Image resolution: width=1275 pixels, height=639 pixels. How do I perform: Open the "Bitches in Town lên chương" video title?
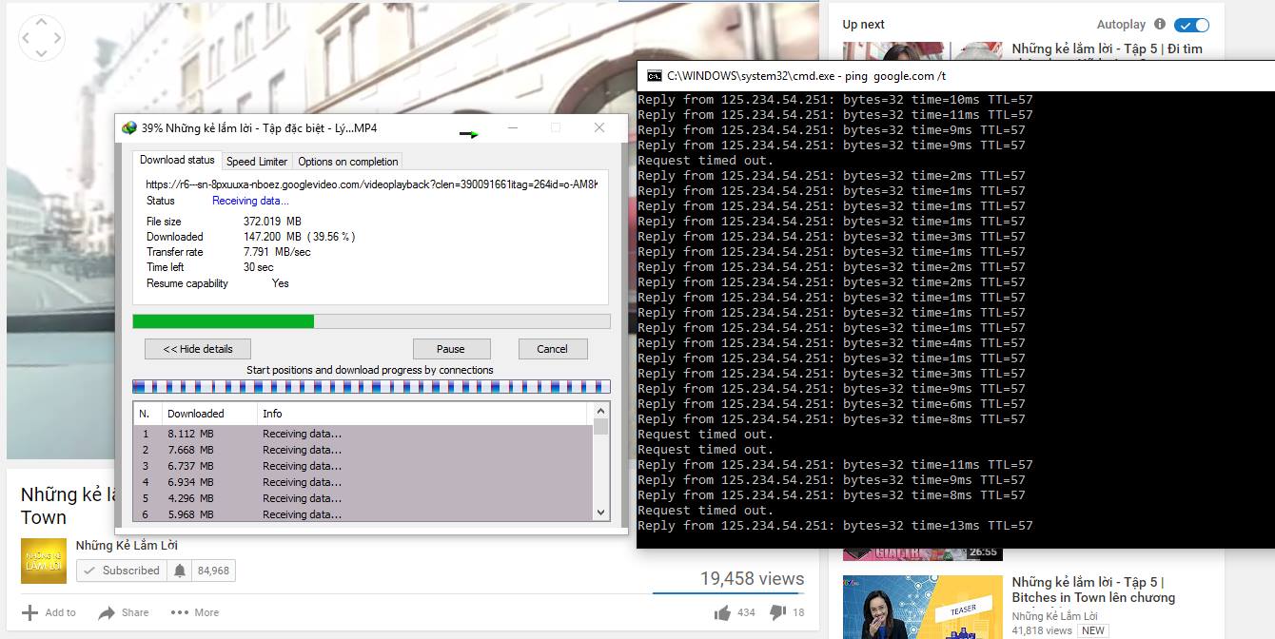(1093, 590)
